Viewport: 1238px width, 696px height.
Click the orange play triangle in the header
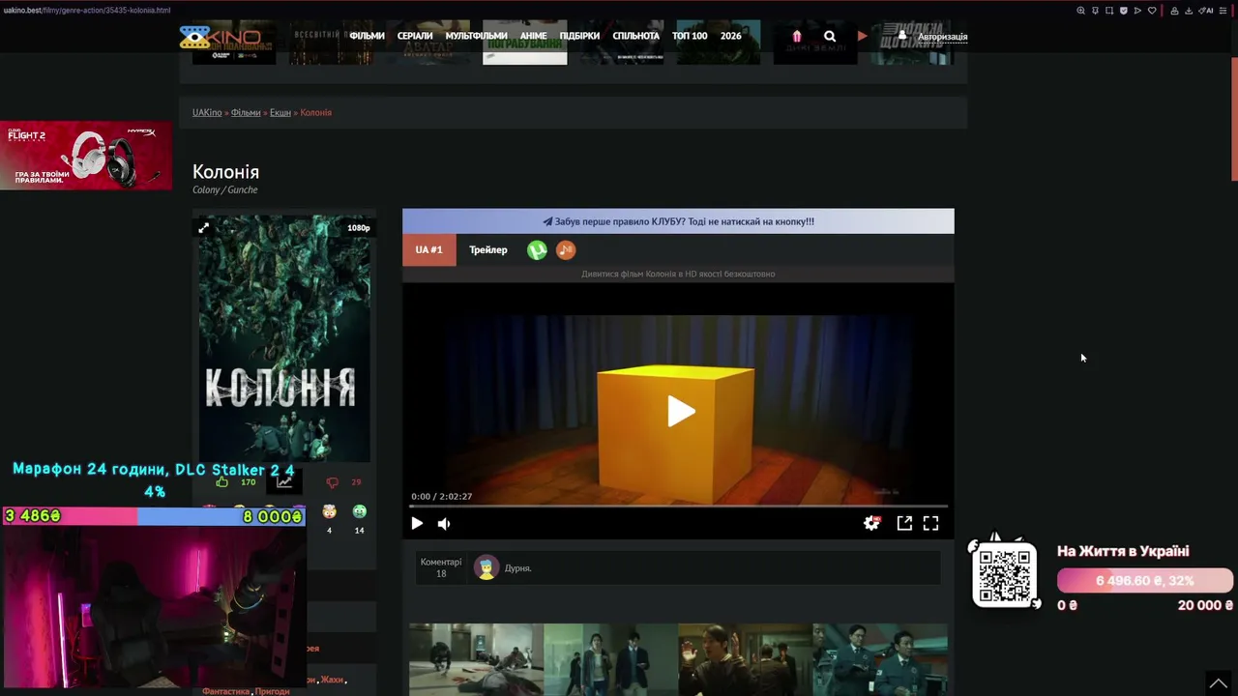[x=862, y=37]
